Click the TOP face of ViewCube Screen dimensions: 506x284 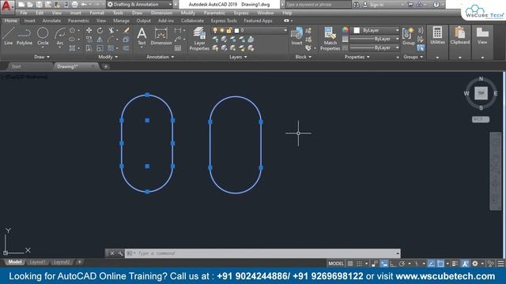click(x=481, y=93)
